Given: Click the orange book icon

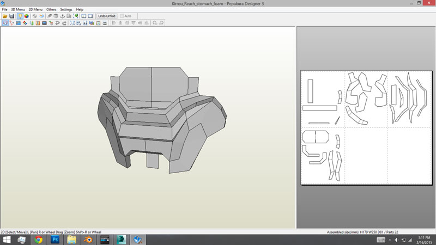Looking at the screenshot, I should coord(38,23).
